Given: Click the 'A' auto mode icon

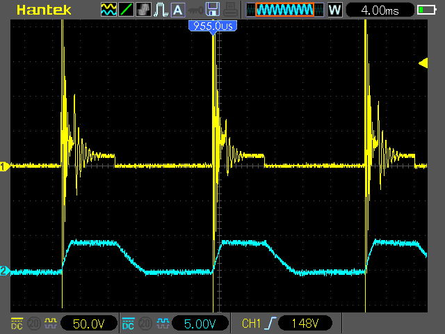Looking at the screenshot, I should click(178, 10).
